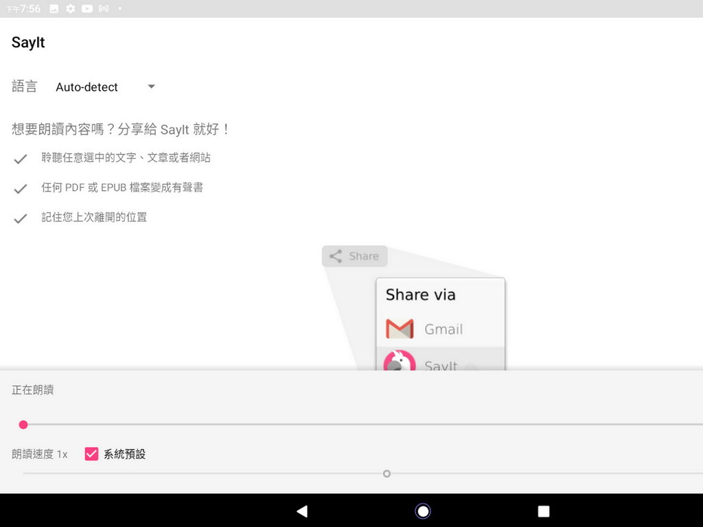Click the 下午7:56 clock in status bar

coord(23,9)
